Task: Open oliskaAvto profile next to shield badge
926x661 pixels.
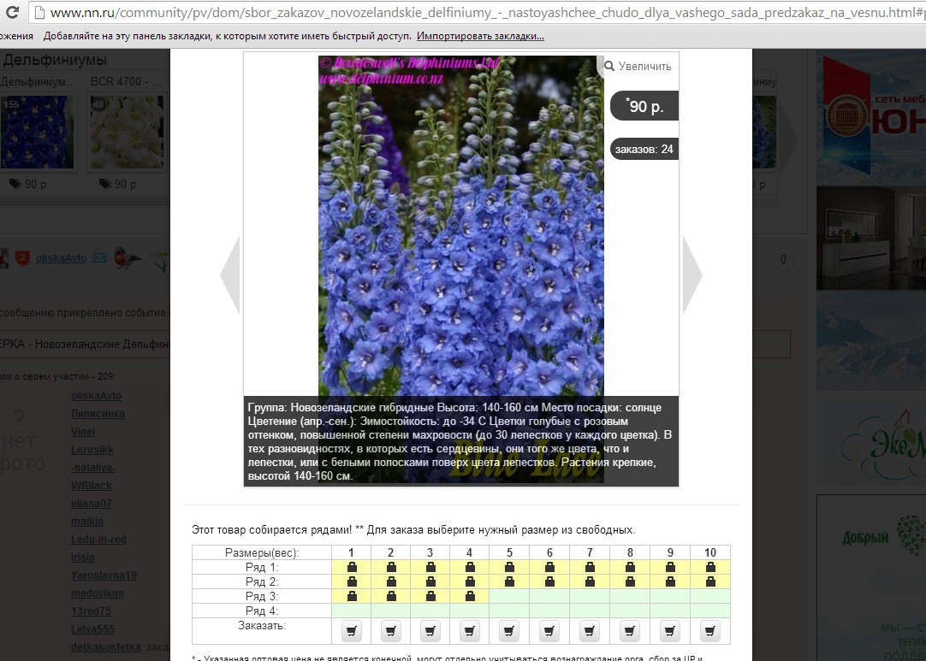Action: point(61,258)
